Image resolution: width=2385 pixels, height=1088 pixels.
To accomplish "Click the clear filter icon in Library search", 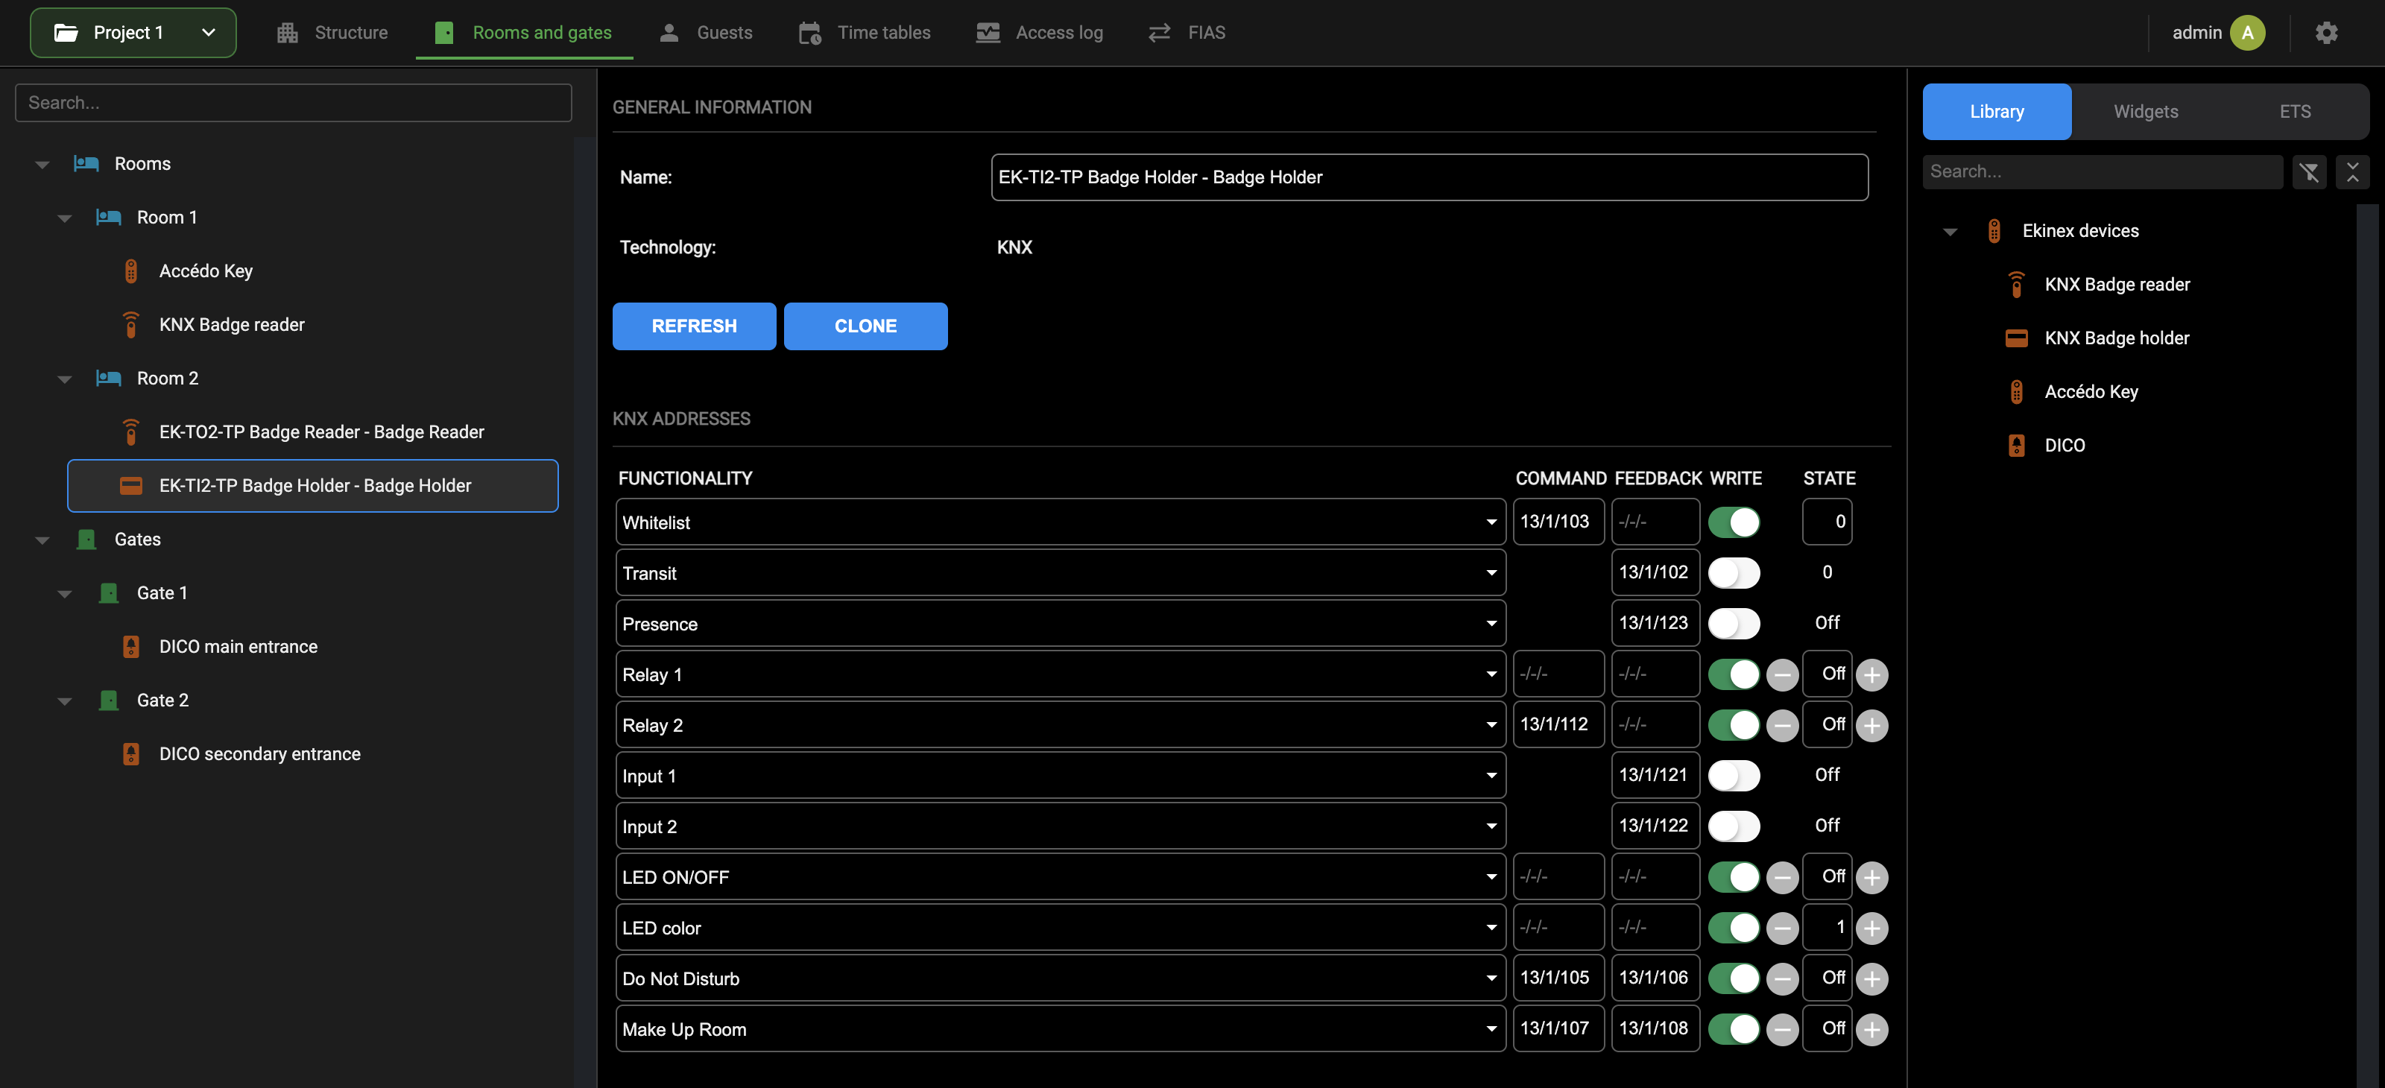I will pyautogui.click(x=2309, y=171).
